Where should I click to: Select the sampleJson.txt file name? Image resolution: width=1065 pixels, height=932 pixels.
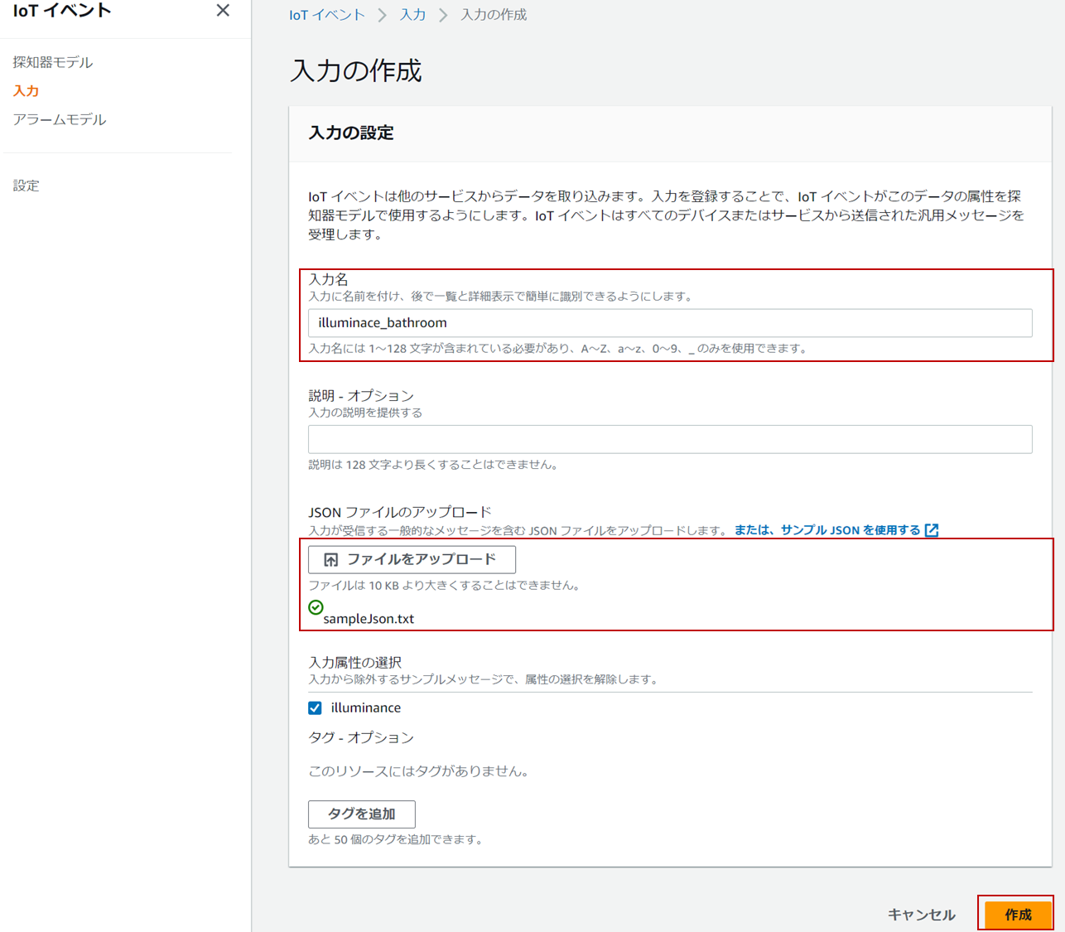[369, 619]
